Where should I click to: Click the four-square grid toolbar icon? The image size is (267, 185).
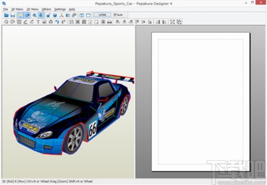click(x=84, y=22)
